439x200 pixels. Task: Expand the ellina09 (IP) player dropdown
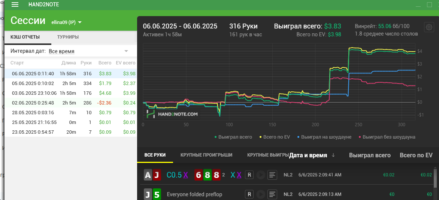coord(66,22)
